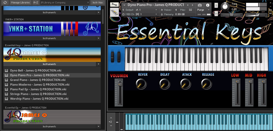Click the DELAY knob
Viewport: 273px width, 131px height.
point(165,84)
